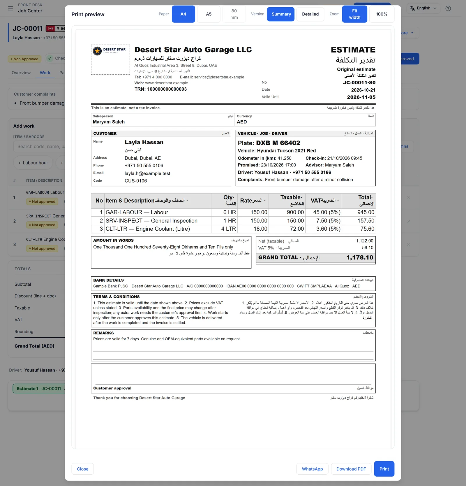
Task: Click the Non Approved status badge
Action: pos(24,59)
